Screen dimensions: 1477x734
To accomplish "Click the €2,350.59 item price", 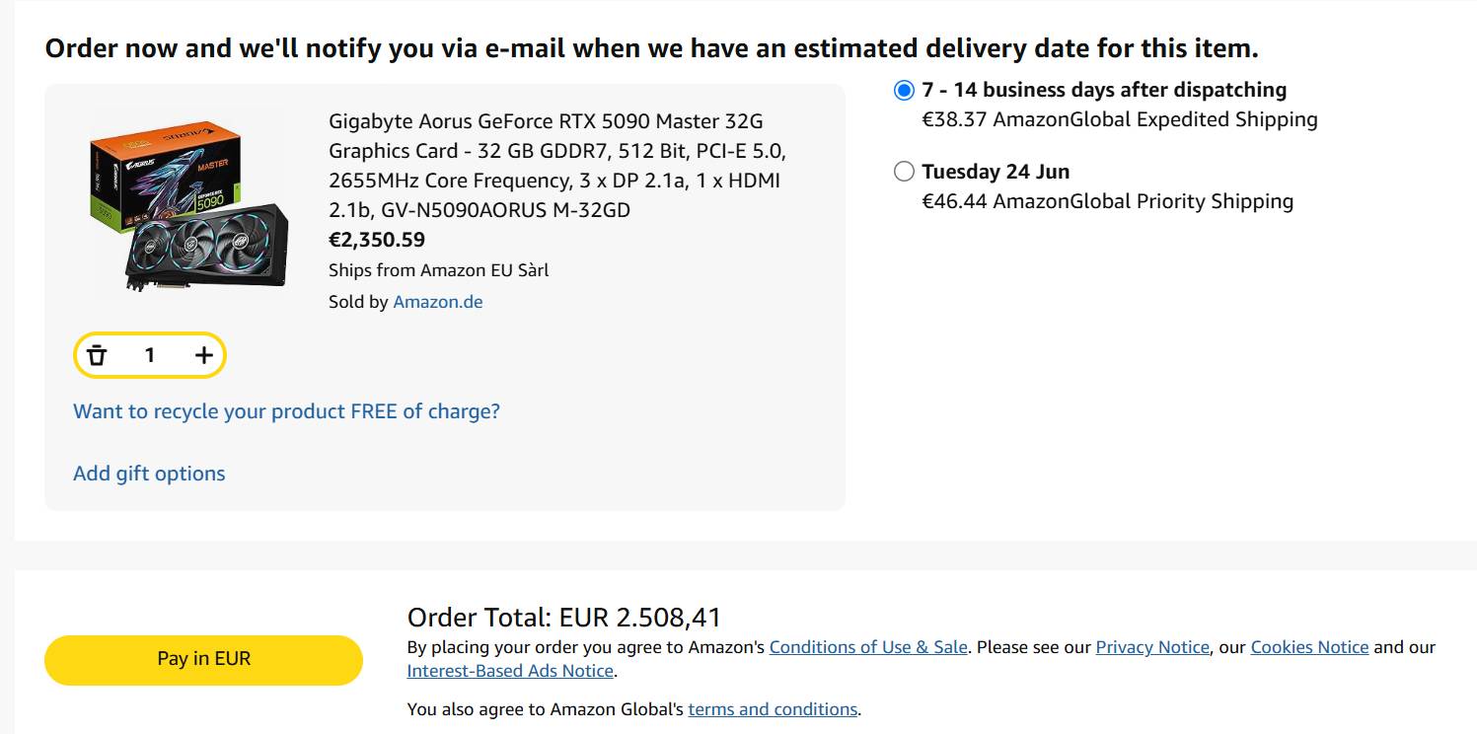I will click(377, 240).
